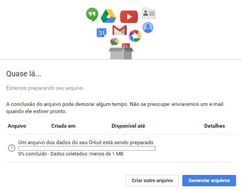The image size is (242, 190).
Task: Click the red YouTube play icon
Action: coord(129,17)
